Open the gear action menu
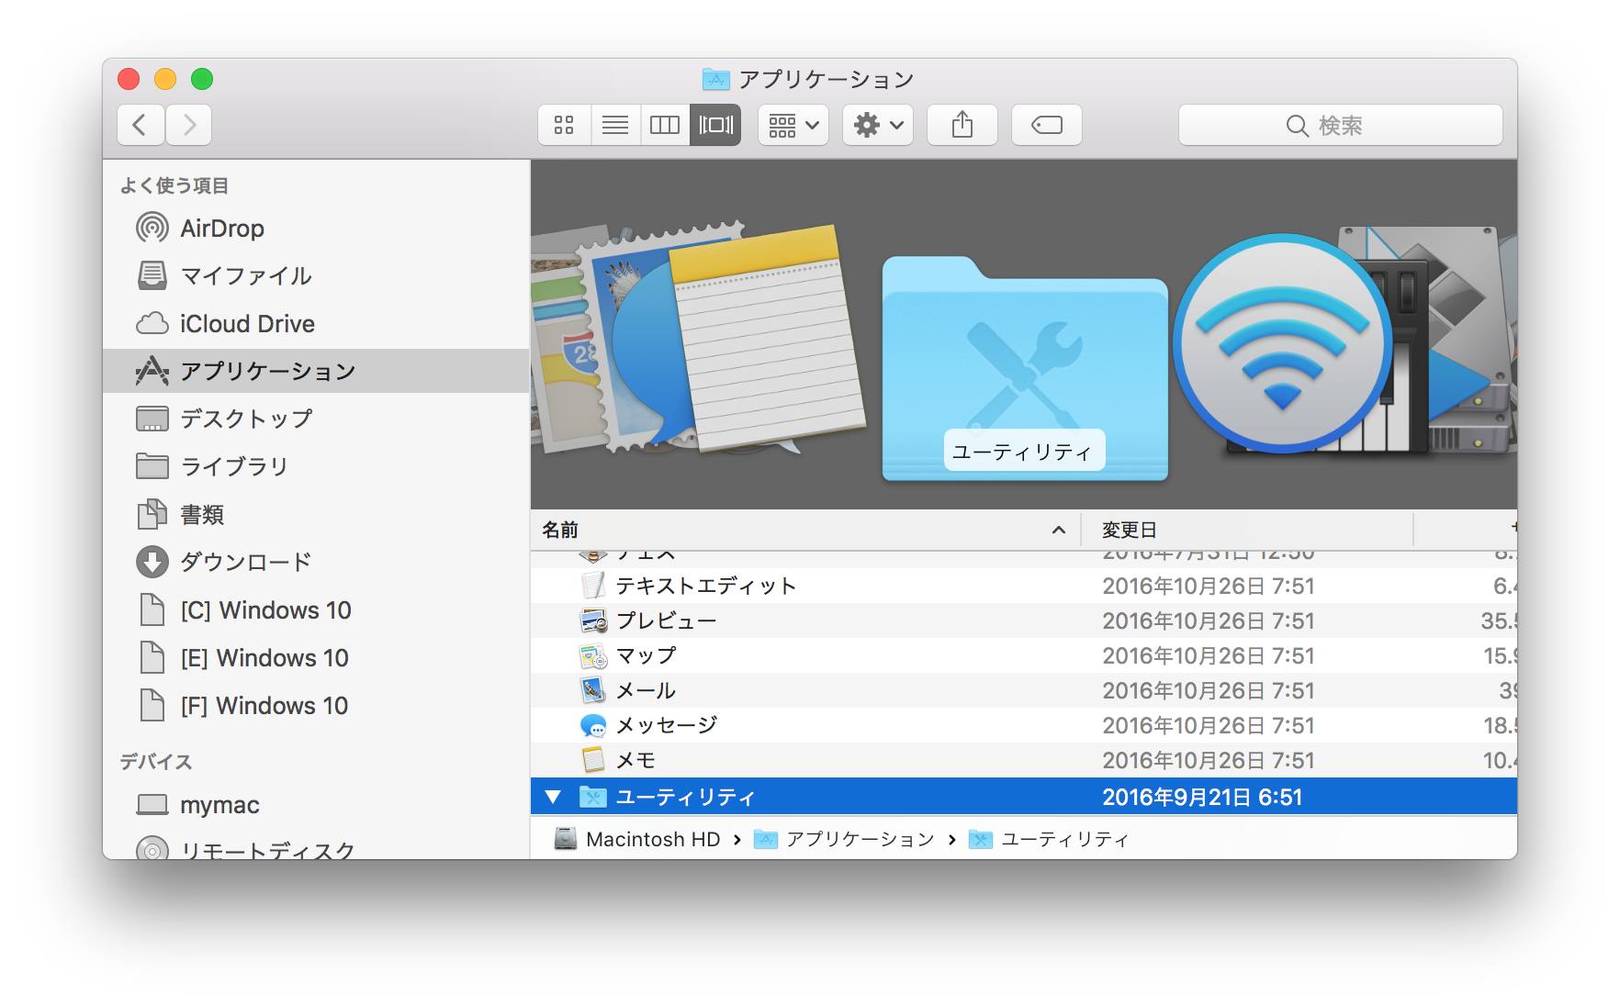1620x1006 pixels. 878,125
